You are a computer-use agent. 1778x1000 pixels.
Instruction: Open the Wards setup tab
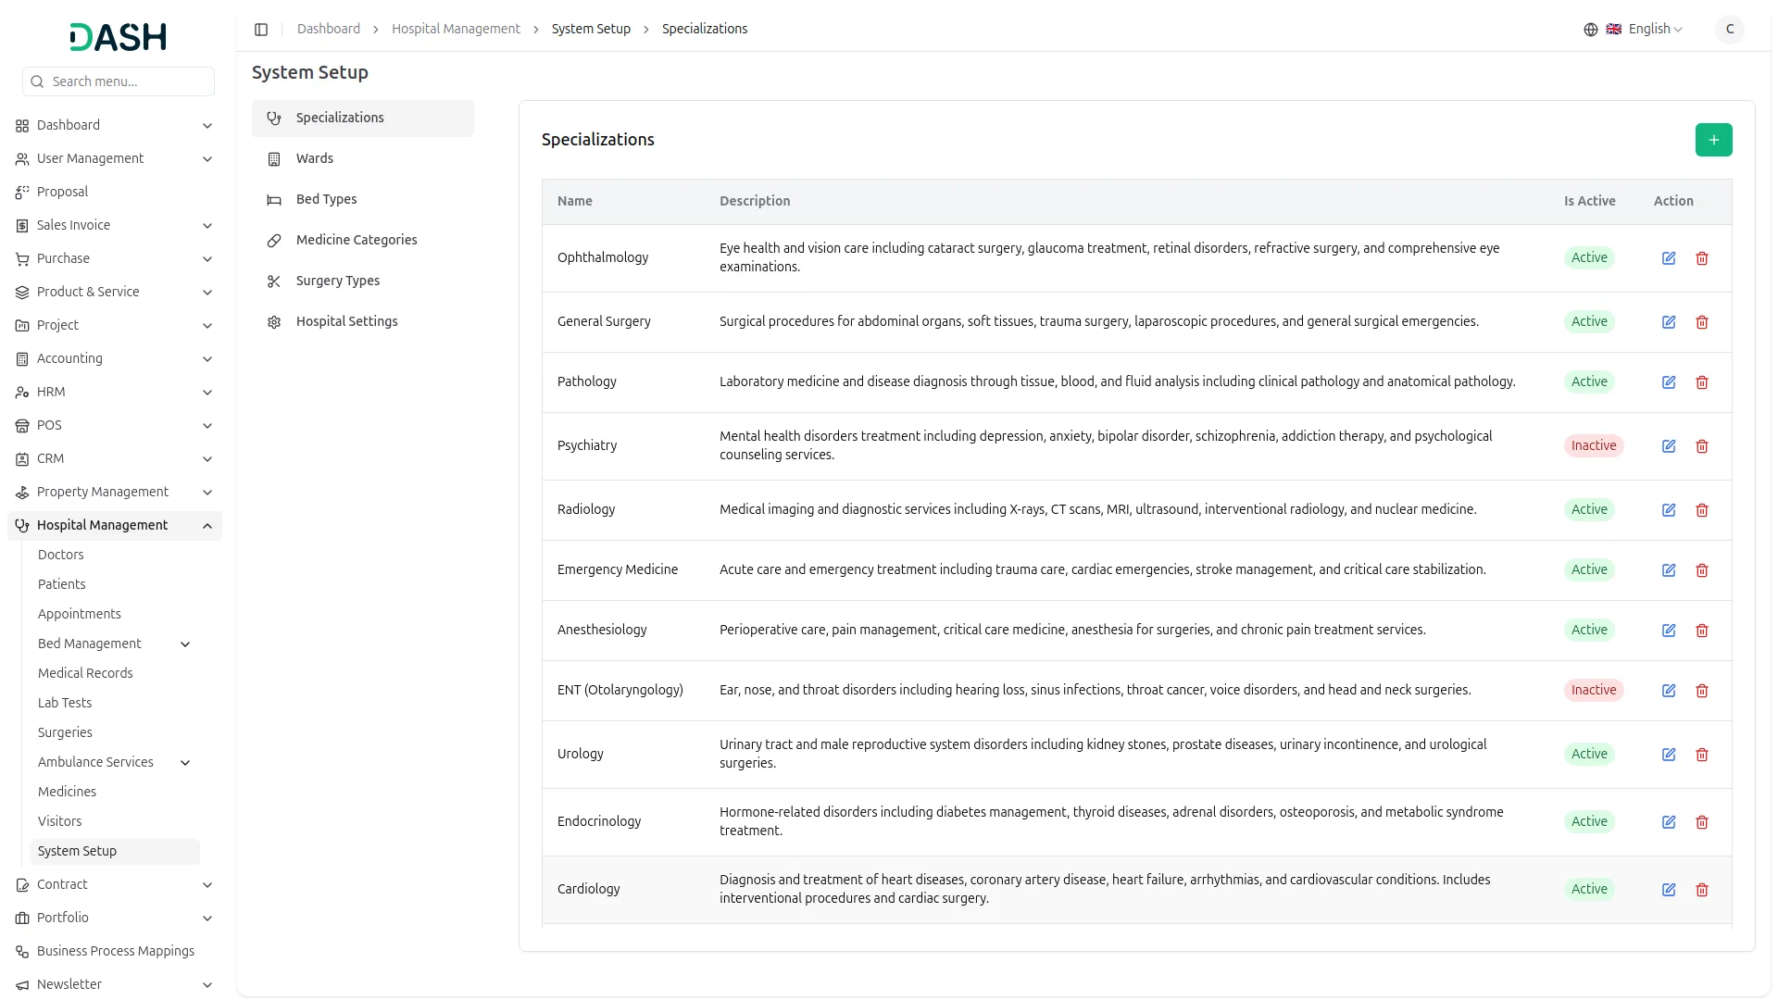[363, 159]
